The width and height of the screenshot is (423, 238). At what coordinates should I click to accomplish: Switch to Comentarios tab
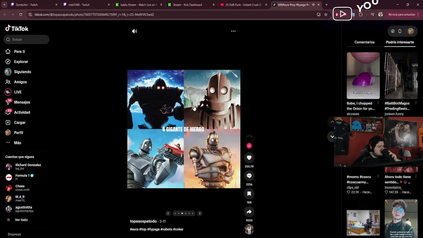[365, 42]
